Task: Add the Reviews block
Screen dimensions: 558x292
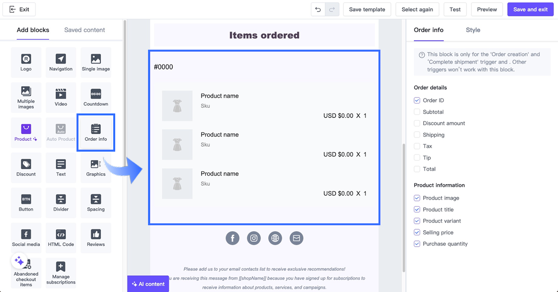Action: coord(96,238)
